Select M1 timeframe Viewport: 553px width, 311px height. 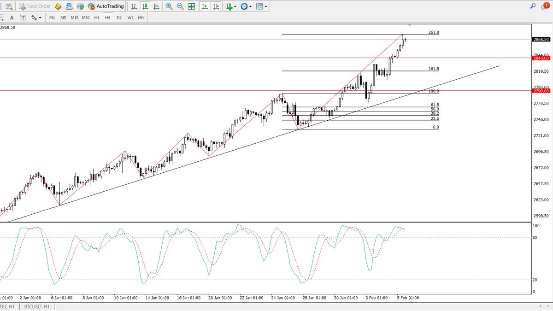pyautogui.click(x=52, y=18)
